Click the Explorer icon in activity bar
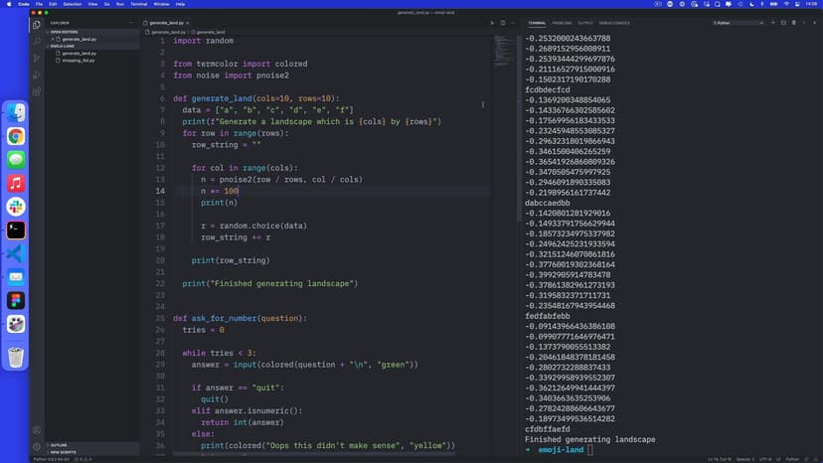Screen dimensions: 823x463 click(37, 24)
